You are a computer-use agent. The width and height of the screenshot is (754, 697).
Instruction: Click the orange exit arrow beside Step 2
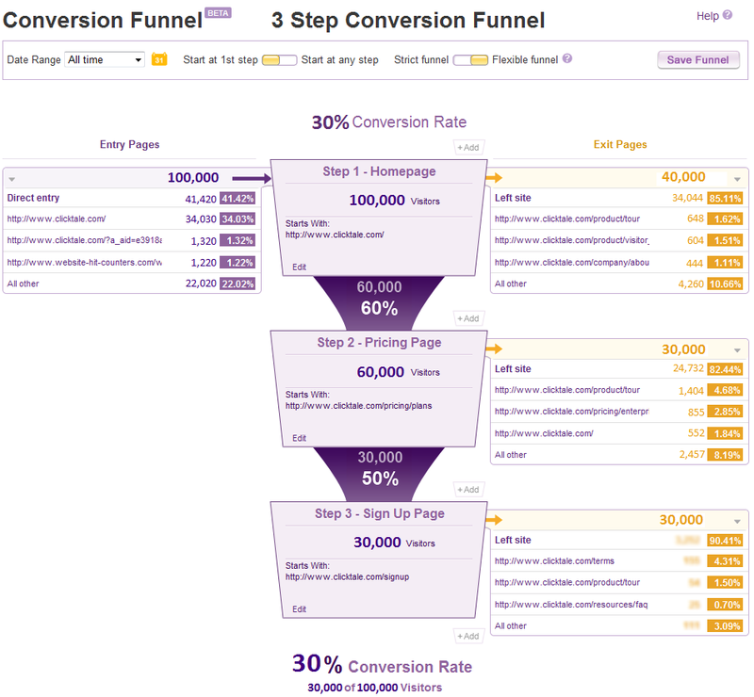pos(494,348)
